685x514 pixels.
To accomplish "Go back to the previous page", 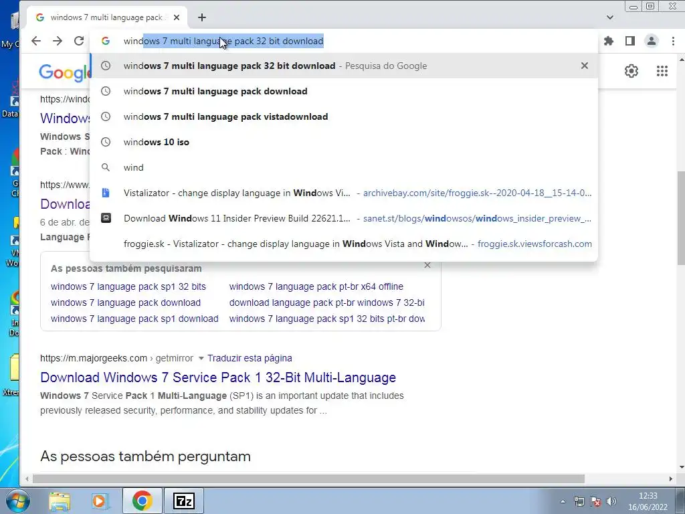I will pos(36,41).
